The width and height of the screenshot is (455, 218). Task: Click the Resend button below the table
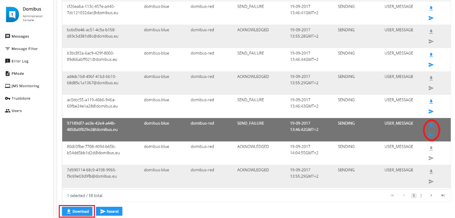tap(109, 211)
